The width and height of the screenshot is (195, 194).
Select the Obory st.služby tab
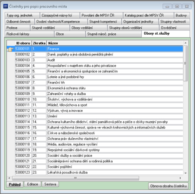tap(166, 34)
